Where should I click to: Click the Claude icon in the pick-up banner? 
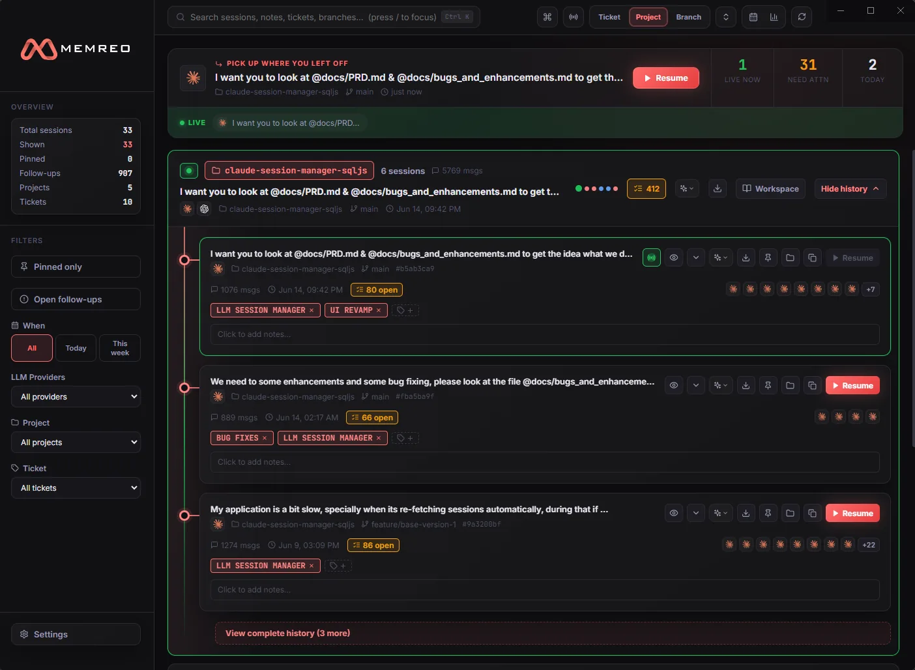click(x=194, y=78)
